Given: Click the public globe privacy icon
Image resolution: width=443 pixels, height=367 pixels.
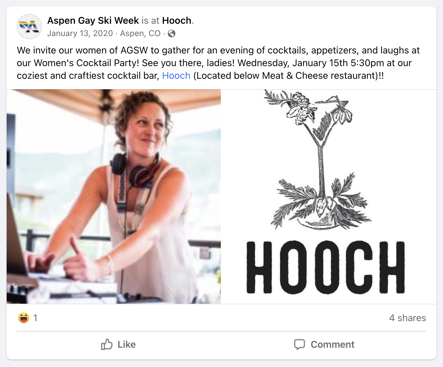Looking at the screenshot, I should [172, 34].
